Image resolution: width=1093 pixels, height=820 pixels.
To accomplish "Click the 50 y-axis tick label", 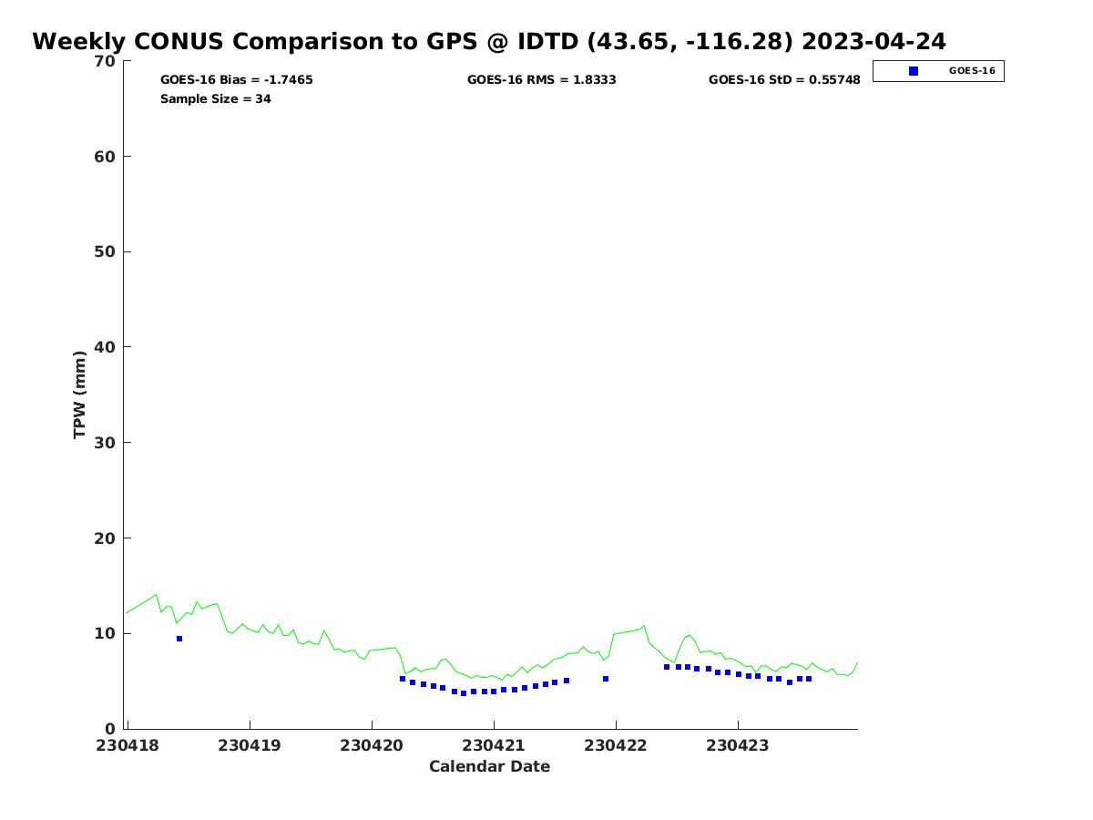I will click(106, 252).
